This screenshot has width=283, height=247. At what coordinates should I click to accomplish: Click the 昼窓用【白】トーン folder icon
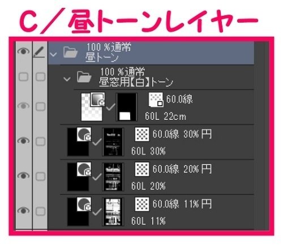[84, 77]
